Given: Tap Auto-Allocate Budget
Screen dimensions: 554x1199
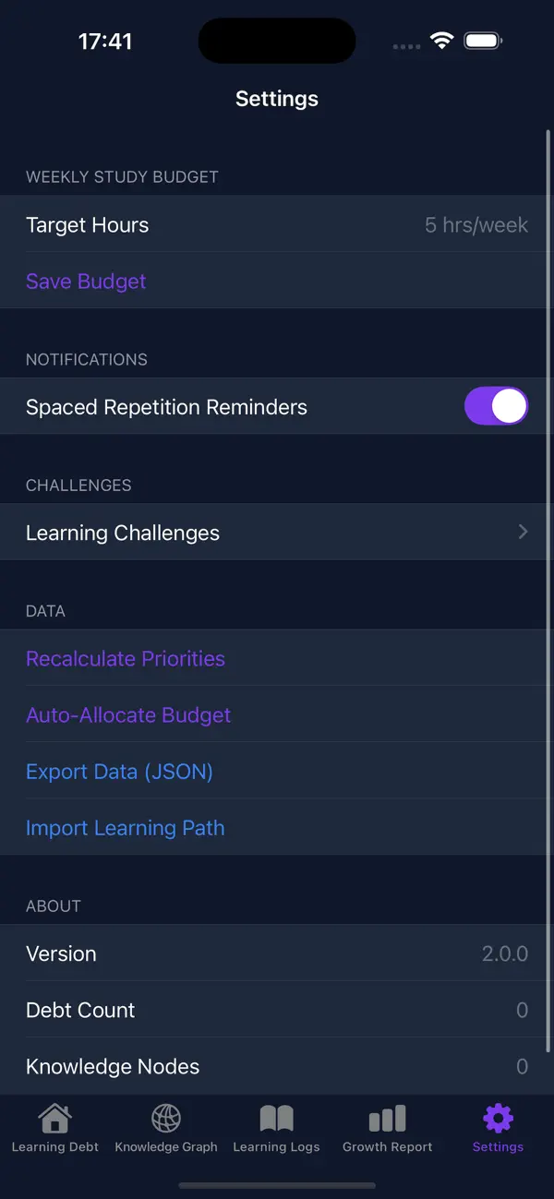Looking at the screenshot, I should tap(128, 714).
